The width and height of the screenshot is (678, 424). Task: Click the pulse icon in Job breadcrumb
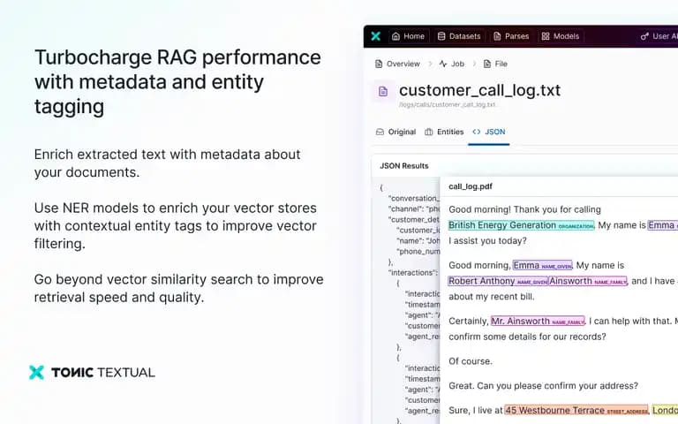[443, 64]
